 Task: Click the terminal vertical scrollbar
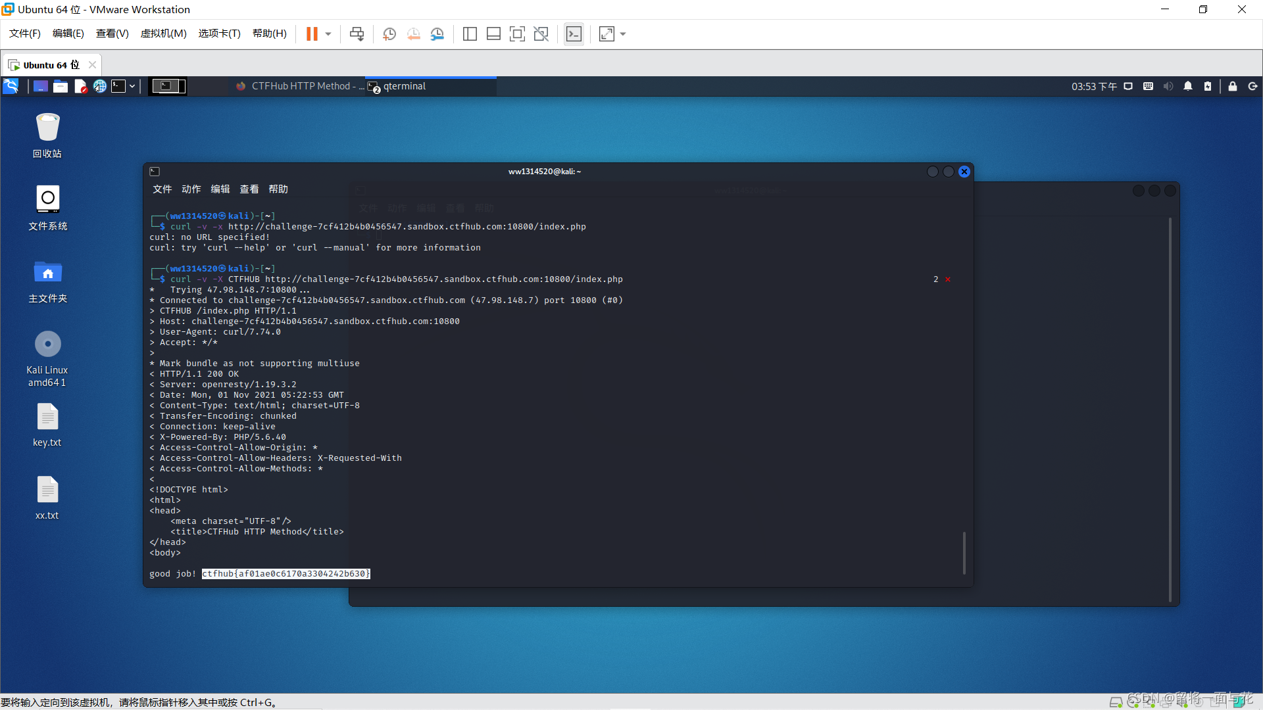[964, 552]
